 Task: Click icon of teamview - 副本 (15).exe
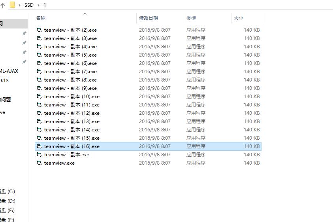coord(39,138)
